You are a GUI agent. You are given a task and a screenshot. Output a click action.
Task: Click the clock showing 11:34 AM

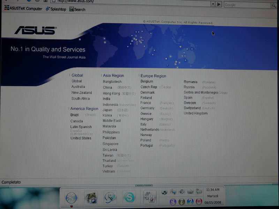213,190
